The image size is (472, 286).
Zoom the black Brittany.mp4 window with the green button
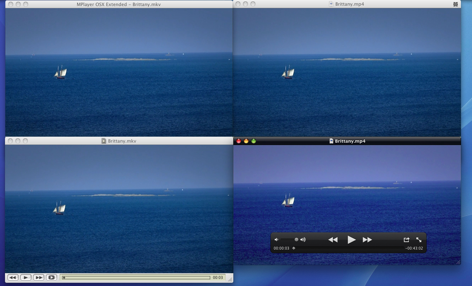254,141
